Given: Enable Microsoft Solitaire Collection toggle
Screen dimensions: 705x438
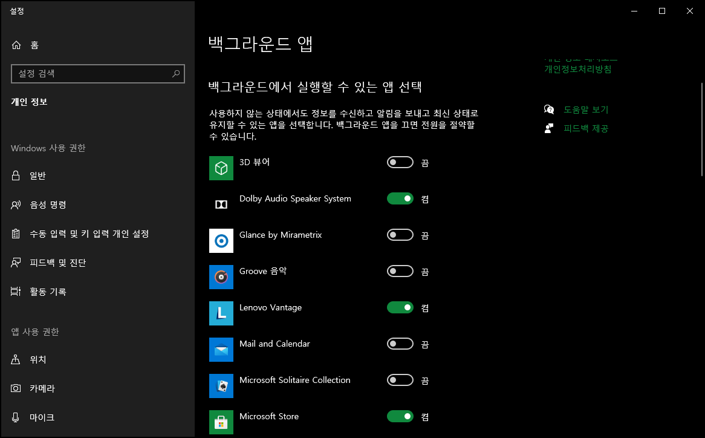Looking at the screenshot, I should (400, 380).
